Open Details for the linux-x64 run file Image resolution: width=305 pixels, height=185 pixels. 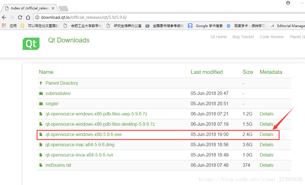click(267, 155)
